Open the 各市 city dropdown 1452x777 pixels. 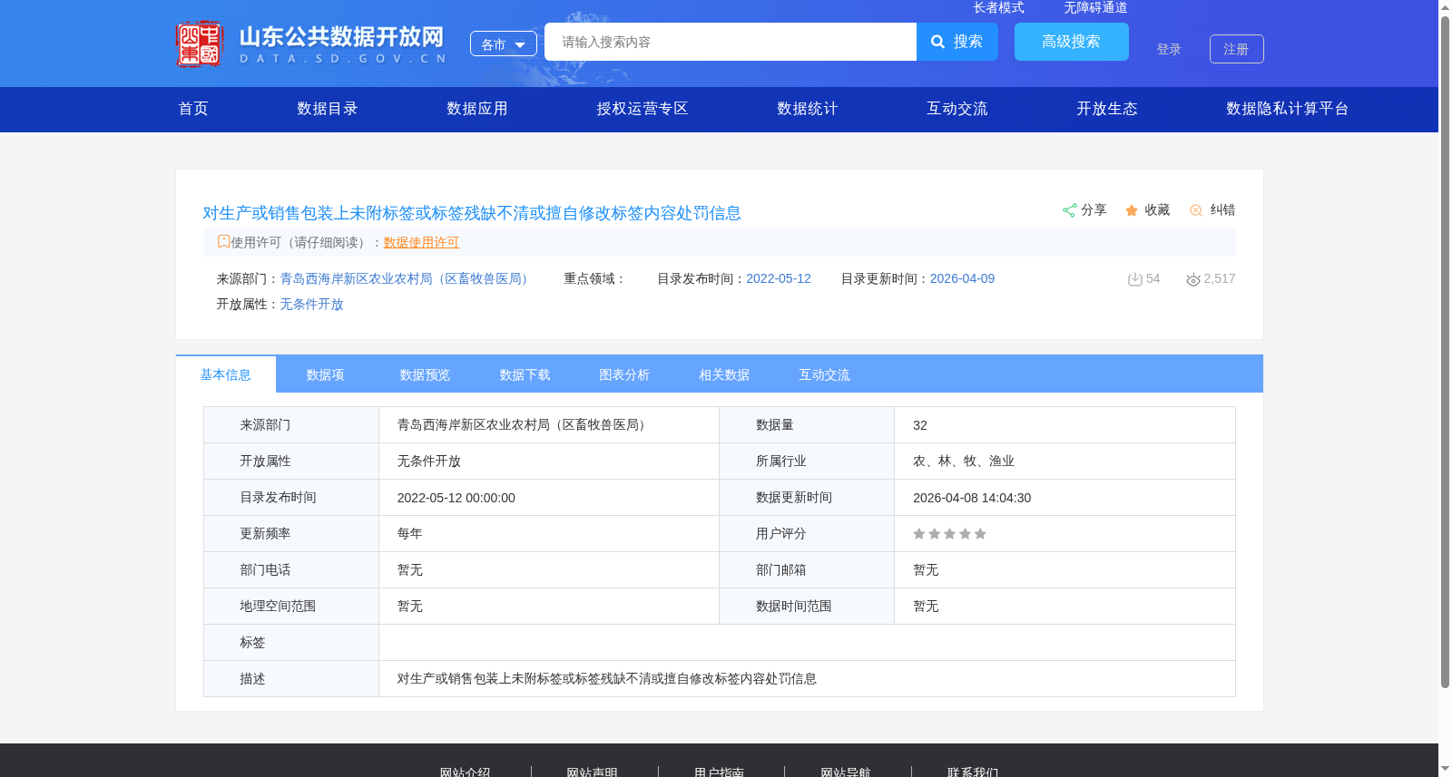point(504,44)
